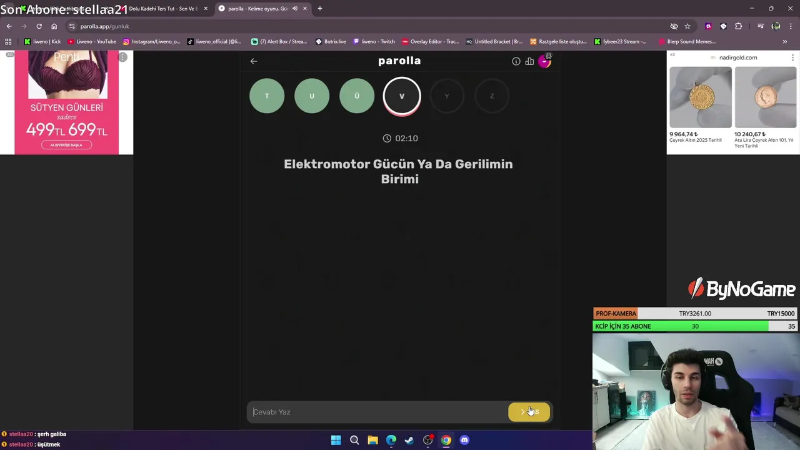The image size is (800, 450).
Task: Open the Chrome three-dot menu
Action: tap(791, 26)
